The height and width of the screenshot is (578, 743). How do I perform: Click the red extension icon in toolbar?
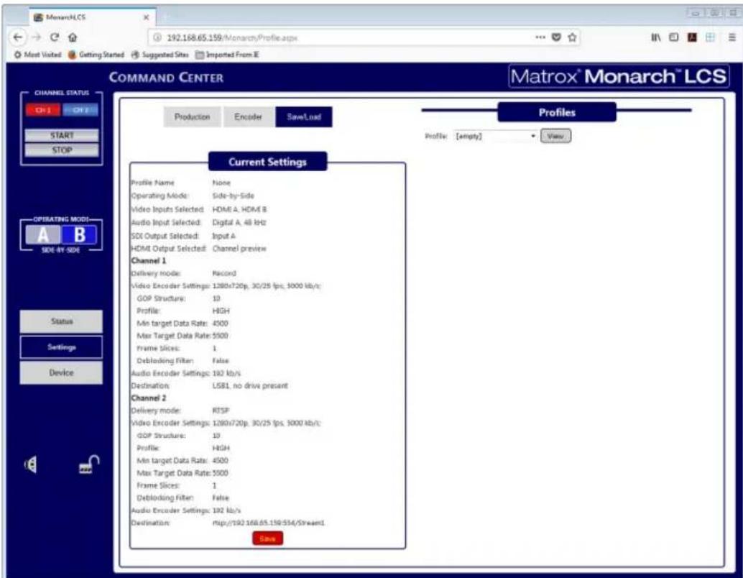692,37
